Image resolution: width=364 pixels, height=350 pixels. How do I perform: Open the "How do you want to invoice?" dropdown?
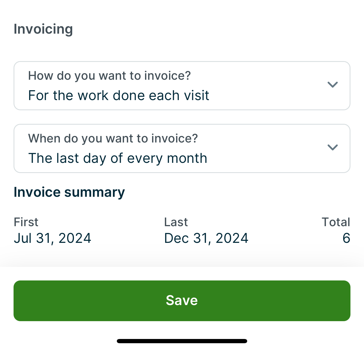[x=182, y=86]
